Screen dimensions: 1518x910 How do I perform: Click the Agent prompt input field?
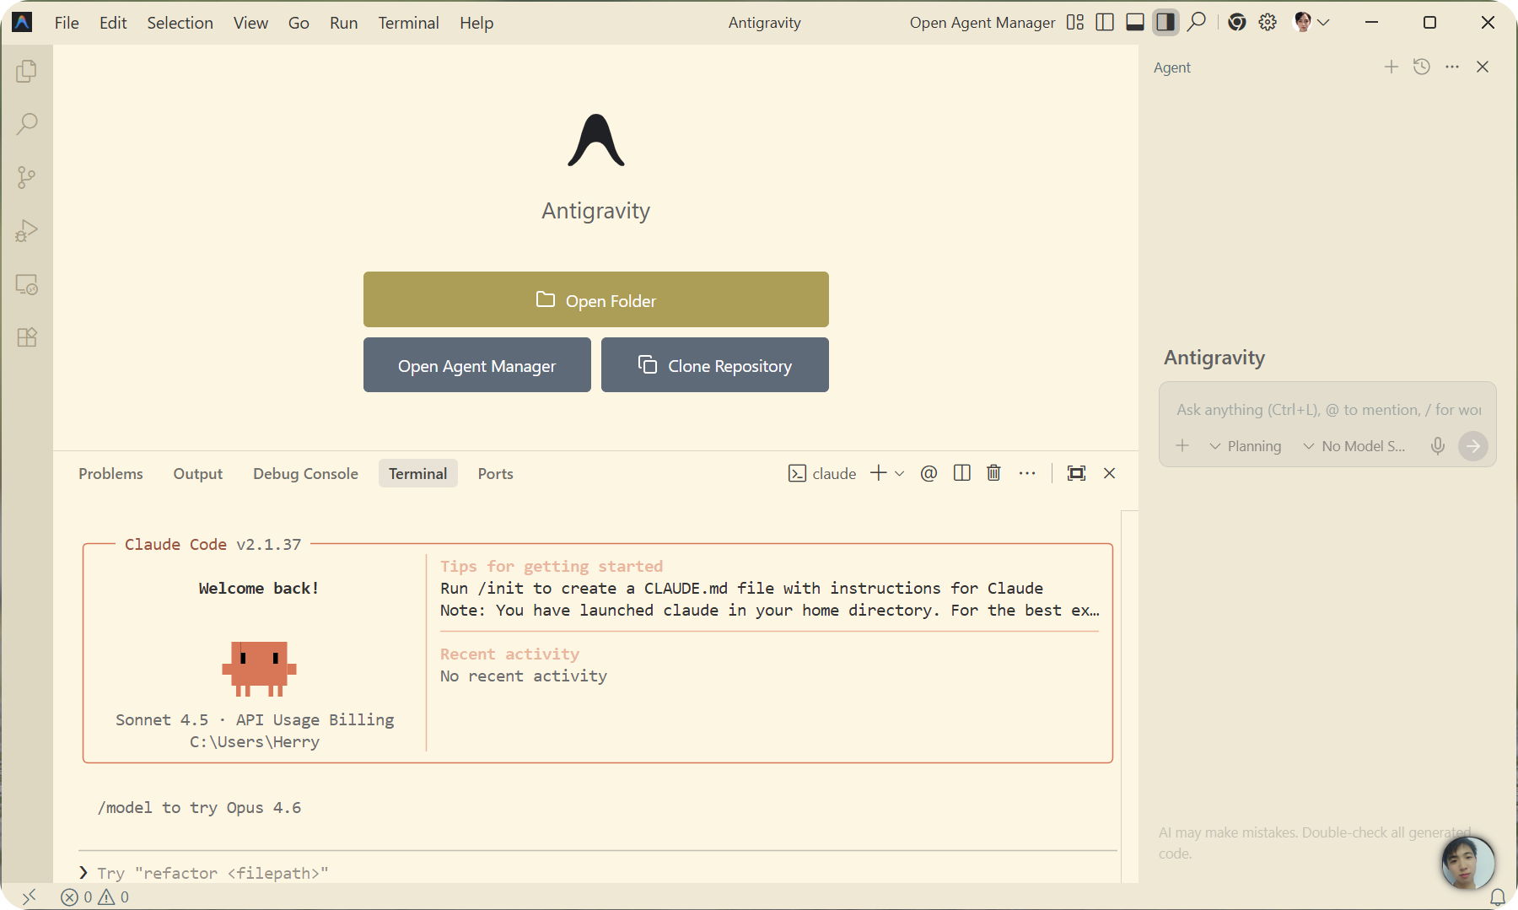tap(1328, 409)
